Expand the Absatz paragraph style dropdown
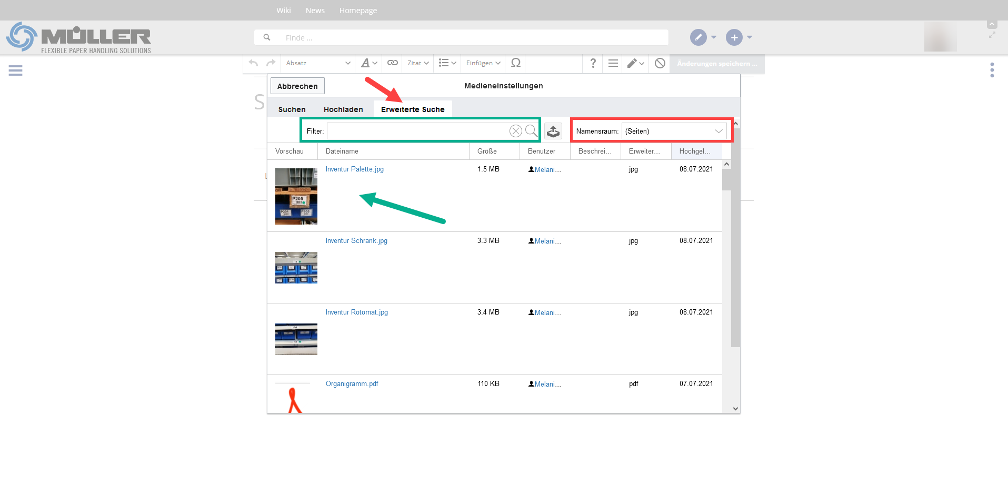The width and height of the screenshot is (1008, 486). coord(318,63)
